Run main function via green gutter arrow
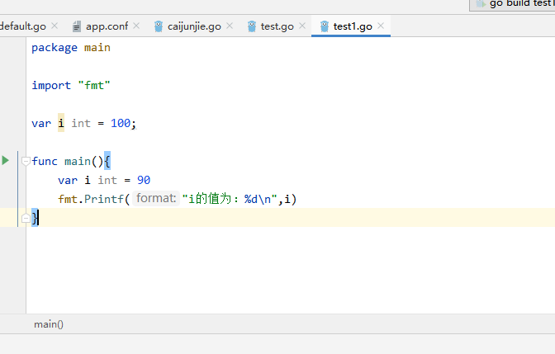 (x=5, y=161)
